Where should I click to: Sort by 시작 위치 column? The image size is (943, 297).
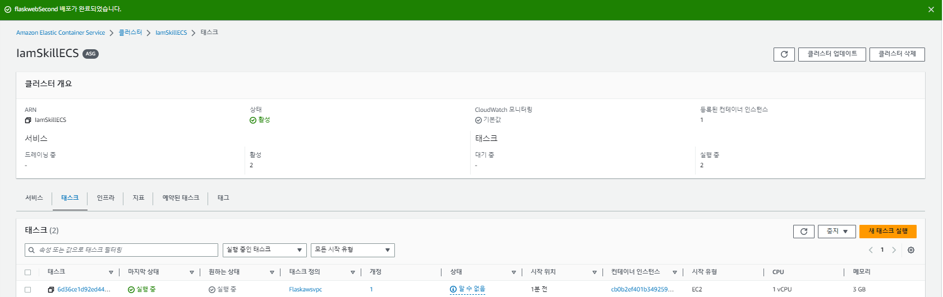click(595, 272)
